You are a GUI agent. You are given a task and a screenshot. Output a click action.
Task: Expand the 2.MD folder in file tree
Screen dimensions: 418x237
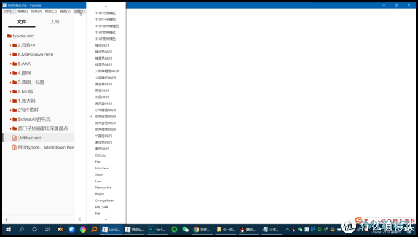tap(10, 91)
